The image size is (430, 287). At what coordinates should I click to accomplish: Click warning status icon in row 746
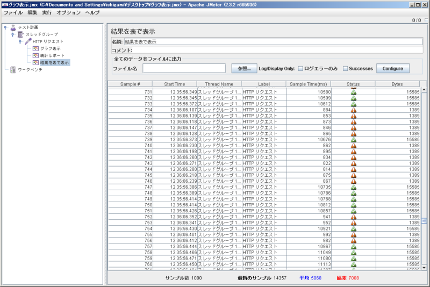coord(354,181)
